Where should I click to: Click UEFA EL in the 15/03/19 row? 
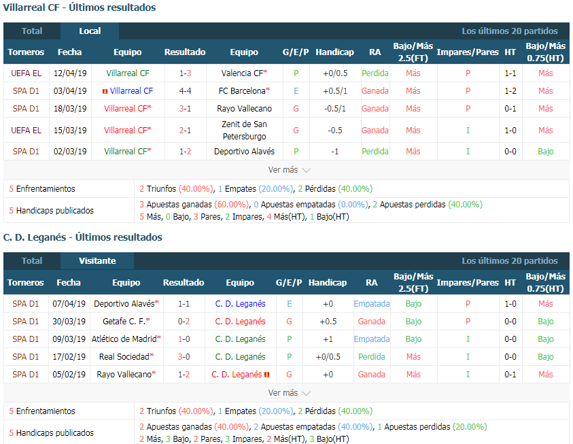click(x=26, y=130)
